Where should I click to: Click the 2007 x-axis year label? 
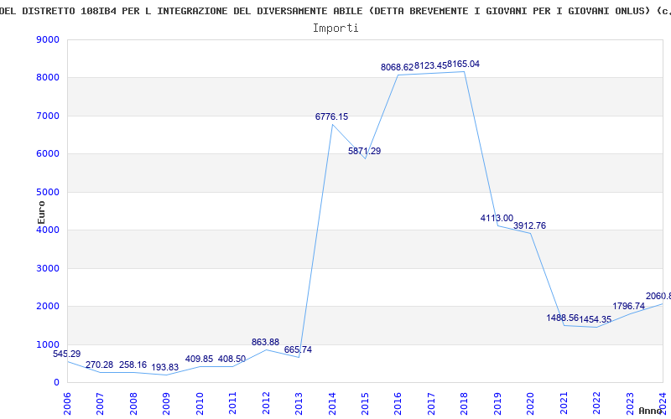coord(100,403)
